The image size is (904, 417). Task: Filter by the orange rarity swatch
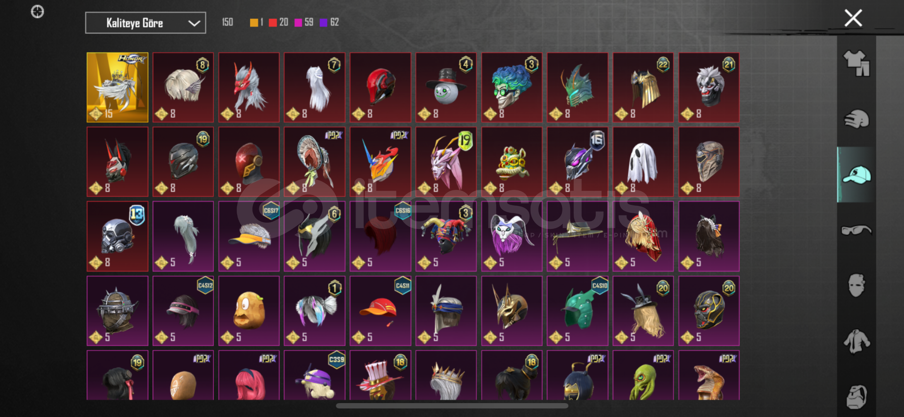tap(254, 23)
